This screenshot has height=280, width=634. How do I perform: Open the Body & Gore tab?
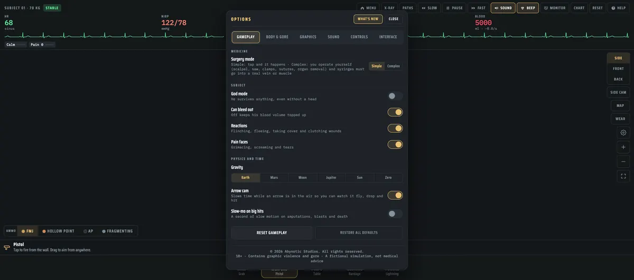tap(277, 37)
